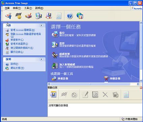
Task: Open the 檢查套件(C) sidebar link
Action: coord(17,40)
